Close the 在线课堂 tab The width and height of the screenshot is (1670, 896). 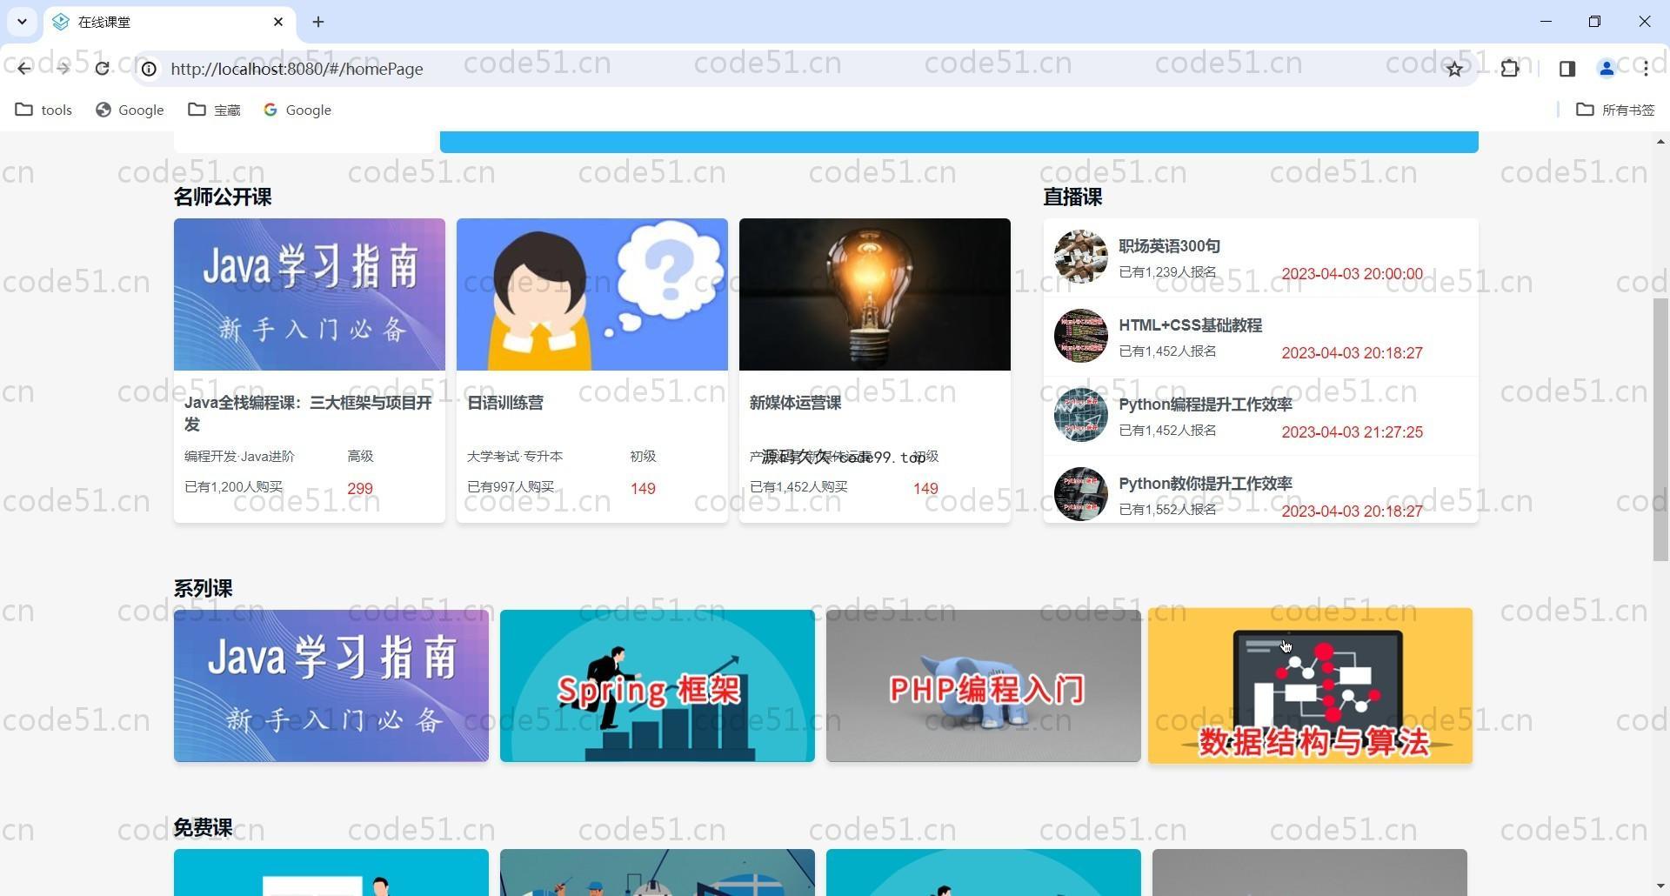click(278, 22)
